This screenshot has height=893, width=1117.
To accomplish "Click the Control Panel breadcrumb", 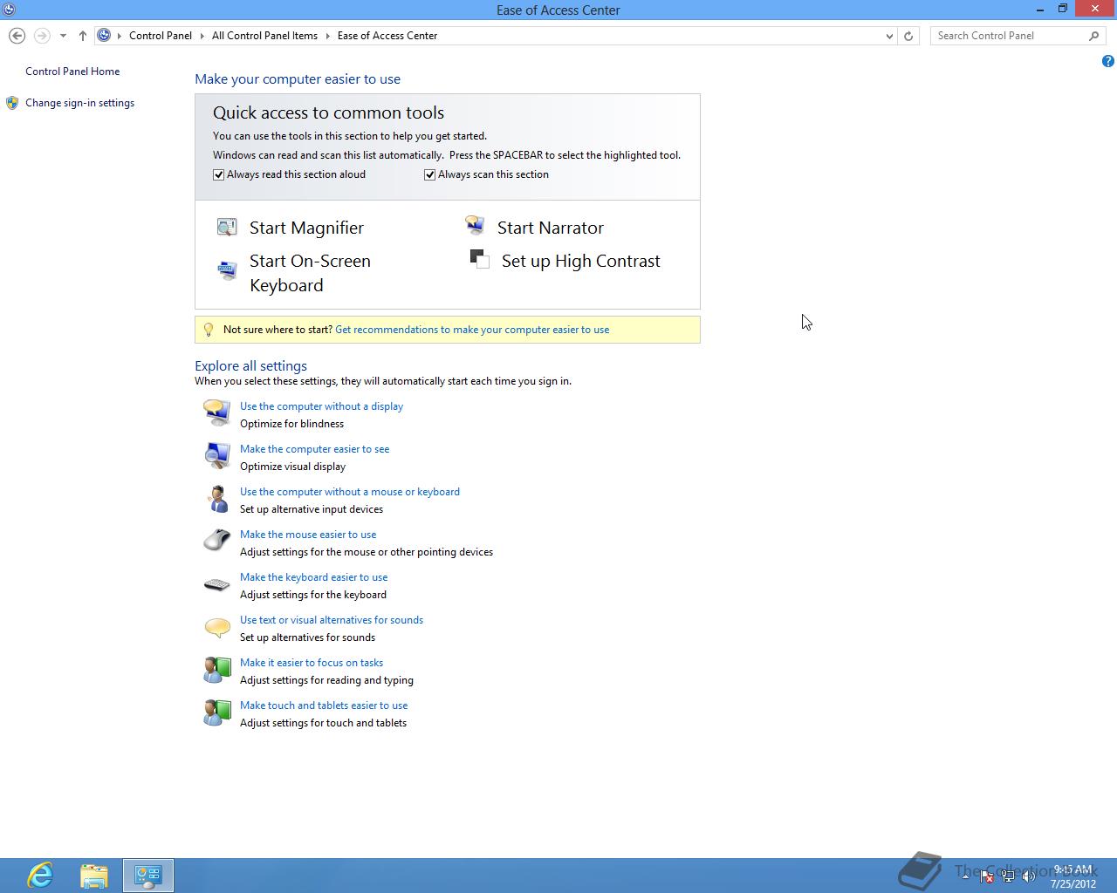I will 161,36.
